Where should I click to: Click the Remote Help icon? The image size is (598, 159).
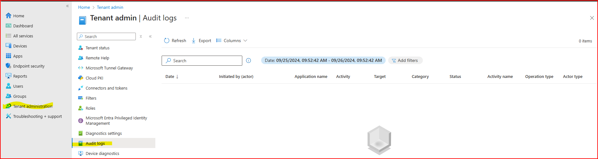pos(81,58)
